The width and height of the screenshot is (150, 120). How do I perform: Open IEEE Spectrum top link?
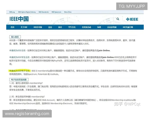(56, 12)
